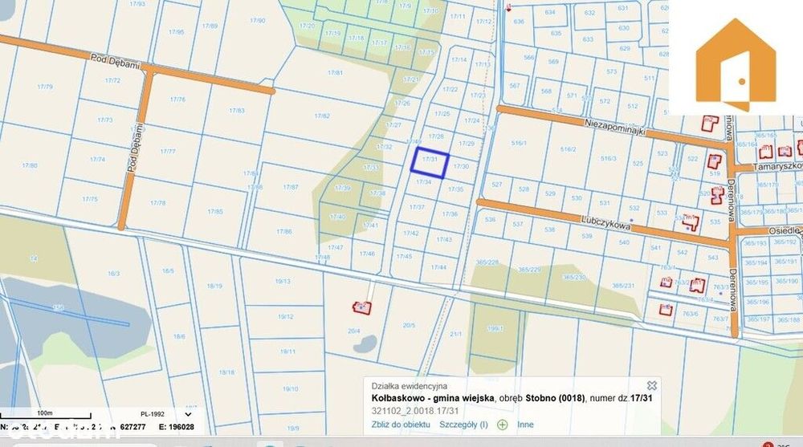Click parcel label 17/81

tap(336, 73)
